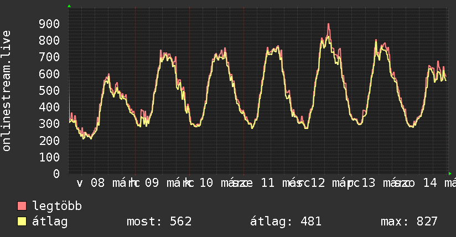The width and height of the screenshot is (456, 237).
Task: Click the onlinestream.live vertical axis title
Action: tap(6, 91)
